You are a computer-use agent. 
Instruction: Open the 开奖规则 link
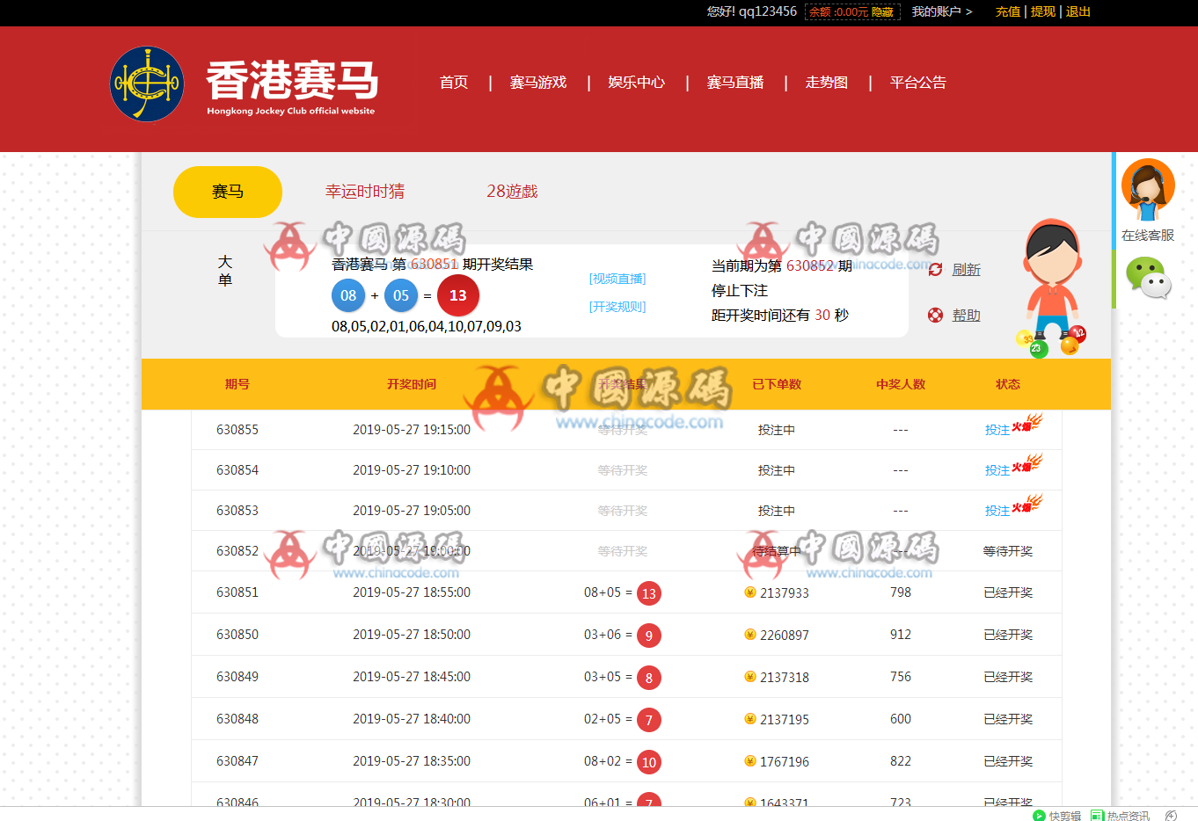(x=617, y=307)
